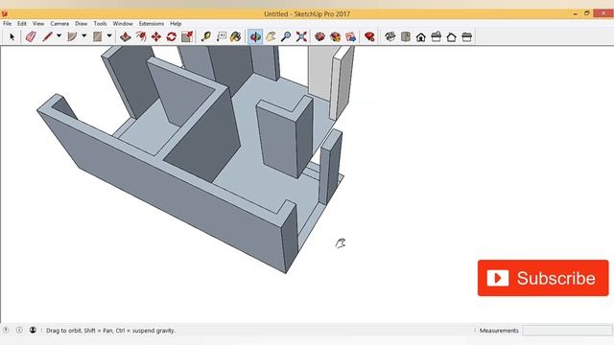Switch to Front view

[421, 37]
